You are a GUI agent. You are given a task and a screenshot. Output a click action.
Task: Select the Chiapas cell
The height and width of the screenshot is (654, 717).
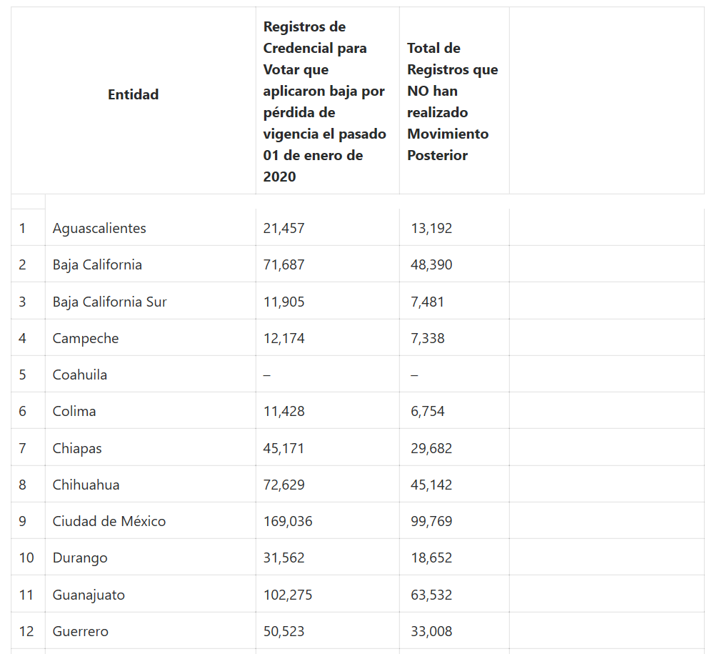tap(77, 448)
